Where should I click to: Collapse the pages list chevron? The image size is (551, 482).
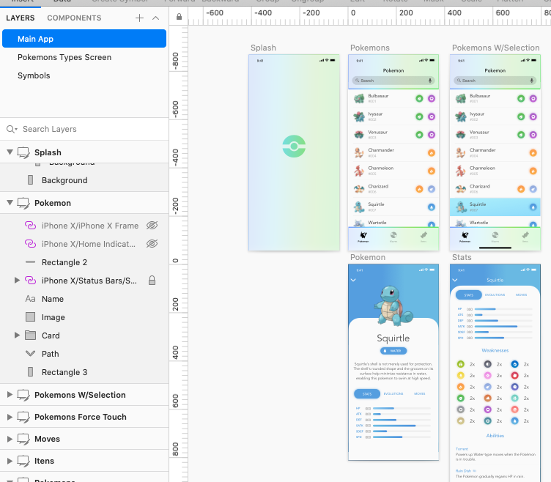155,18
